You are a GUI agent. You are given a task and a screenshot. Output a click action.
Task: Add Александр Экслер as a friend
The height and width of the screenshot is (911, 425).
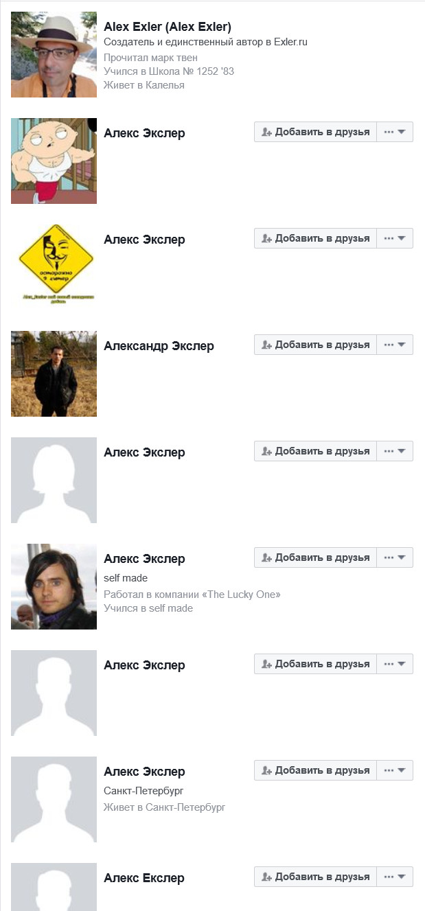(x=315, y=345)
